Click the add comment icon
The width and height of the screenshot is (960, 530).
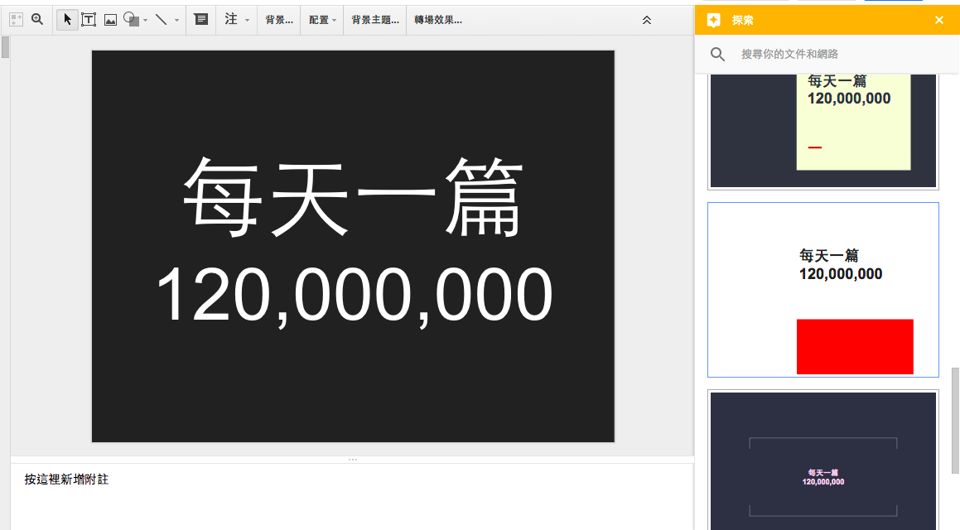pos(200,20)
